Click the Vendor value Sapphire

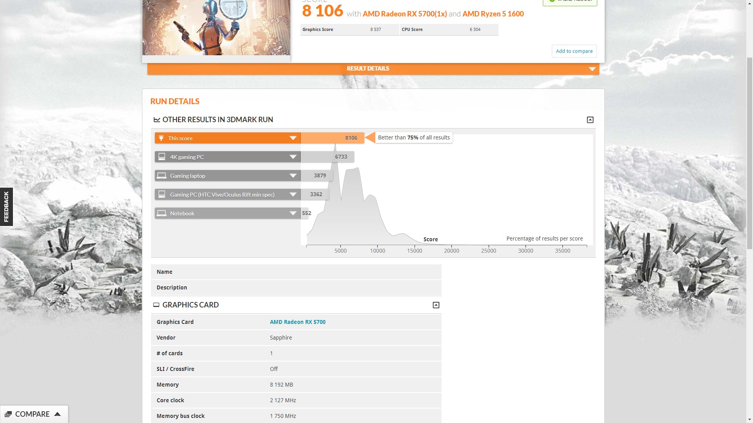(281, 338)
